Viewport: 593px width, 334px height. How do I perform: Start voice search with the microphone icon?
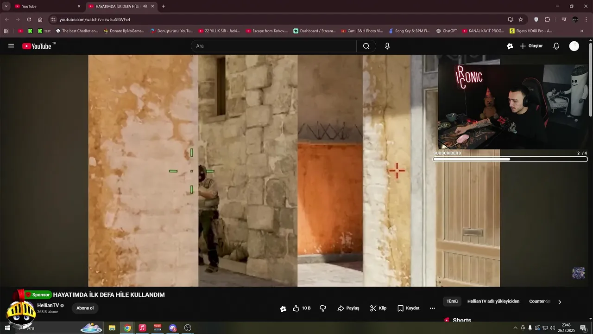click(x=387, y=46)
